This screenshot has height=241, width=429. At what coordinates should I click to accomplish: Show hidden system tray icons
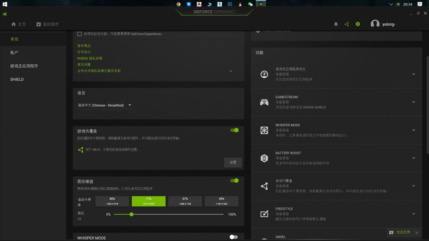pos(391,4)
